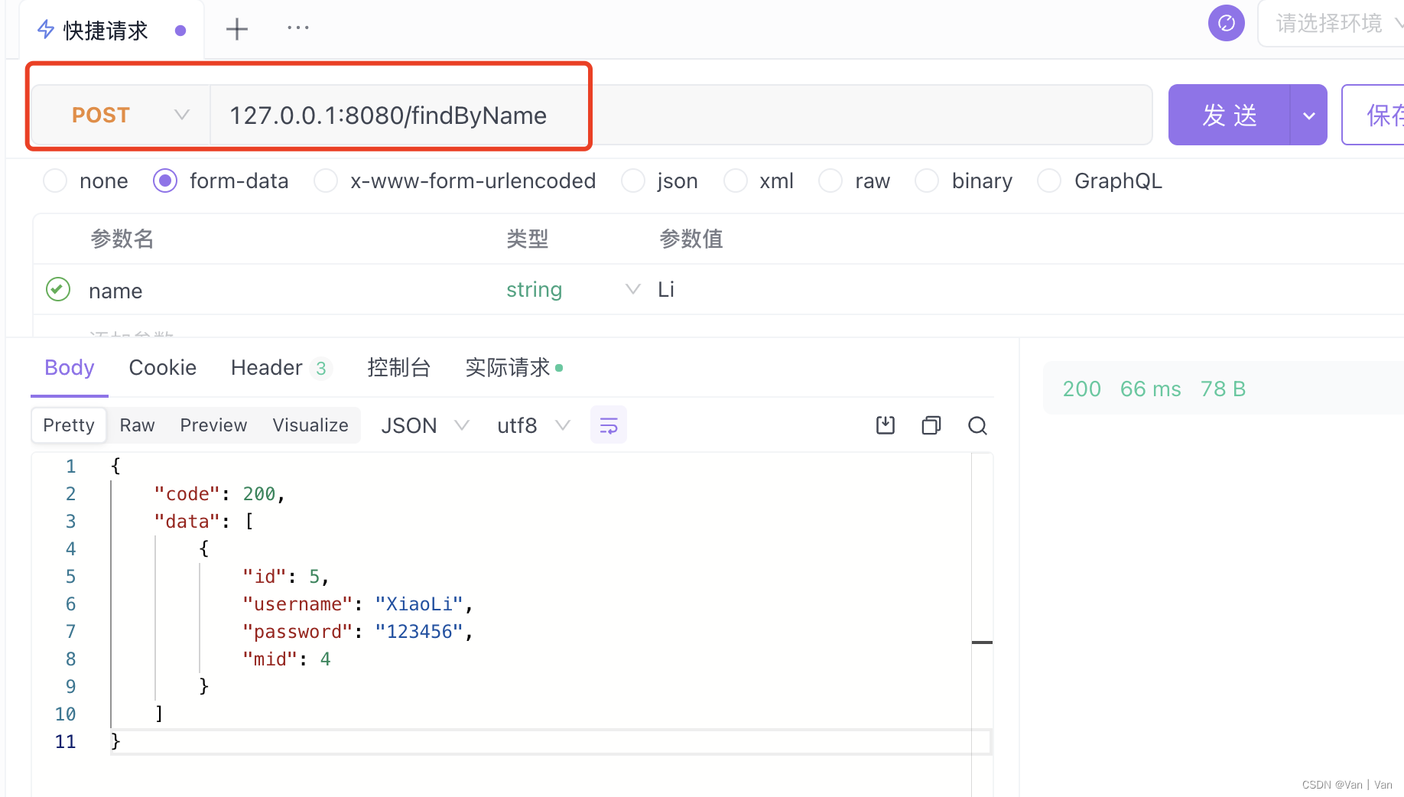Open the string type dropdown for name

[632, 289]
